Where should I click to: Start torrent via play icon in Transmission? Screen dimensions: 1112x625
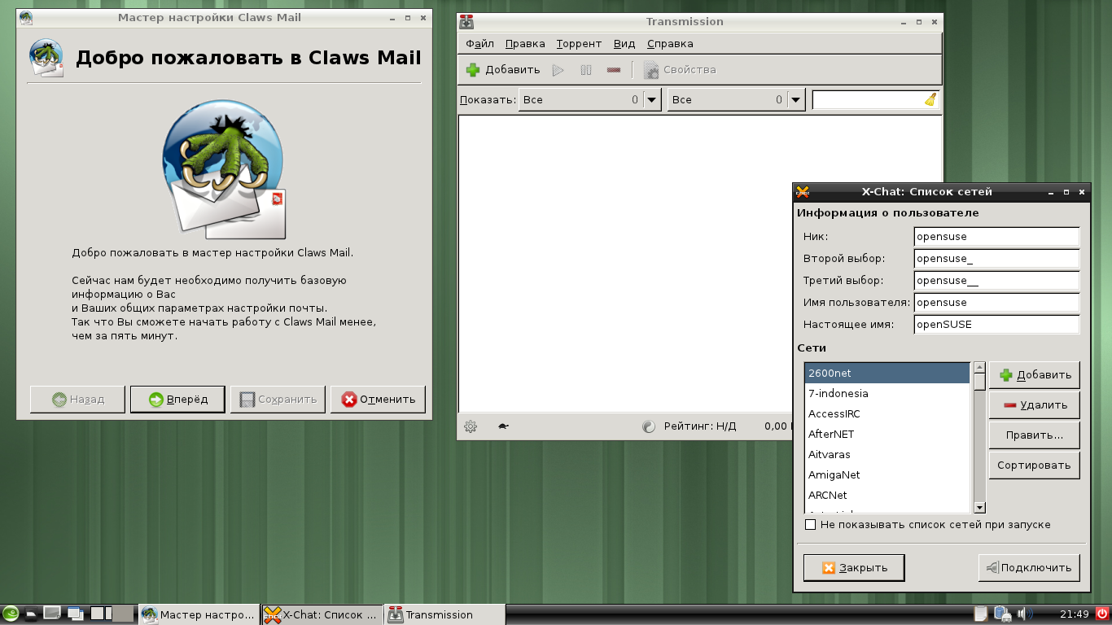558,70
